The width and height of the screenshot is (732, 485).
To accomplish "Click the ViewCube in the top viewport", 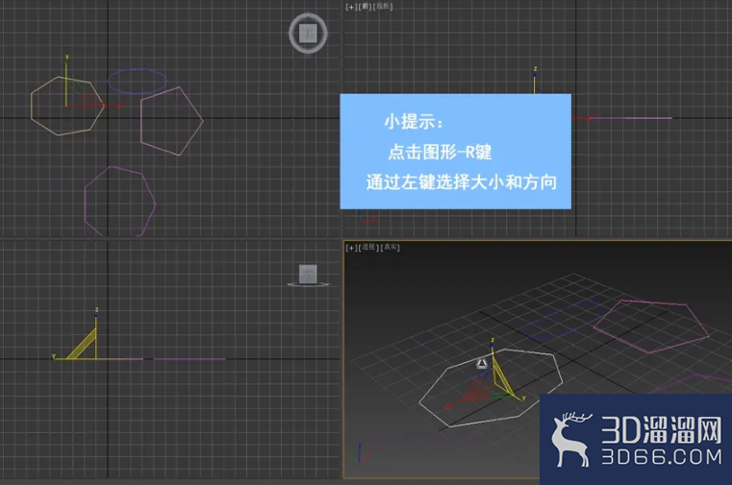I will (308, 34).
